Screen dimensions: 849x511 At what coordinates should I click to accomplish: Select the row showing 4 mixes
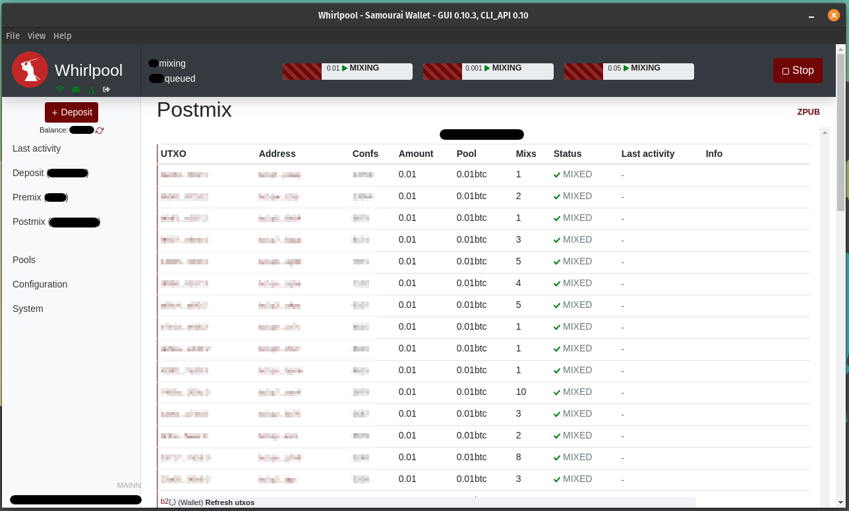(484, 284)
